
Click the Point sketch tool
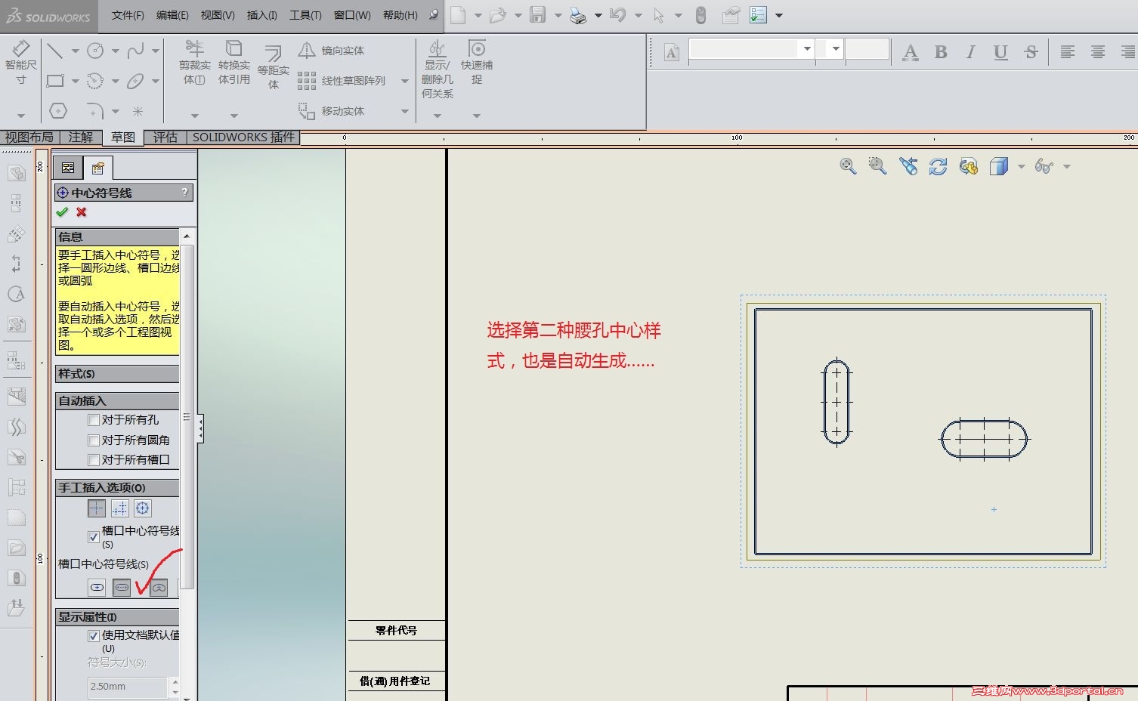(138, 111)
